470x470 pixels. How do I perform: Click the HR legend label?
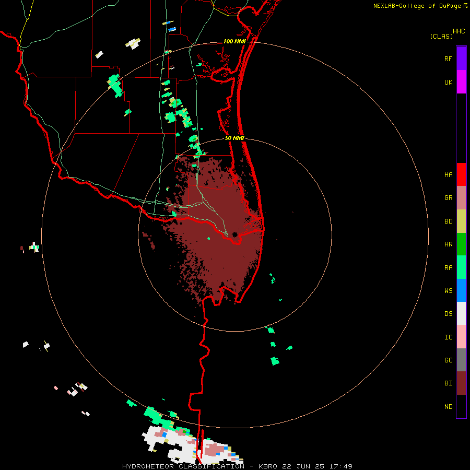[x=448, y=244]
